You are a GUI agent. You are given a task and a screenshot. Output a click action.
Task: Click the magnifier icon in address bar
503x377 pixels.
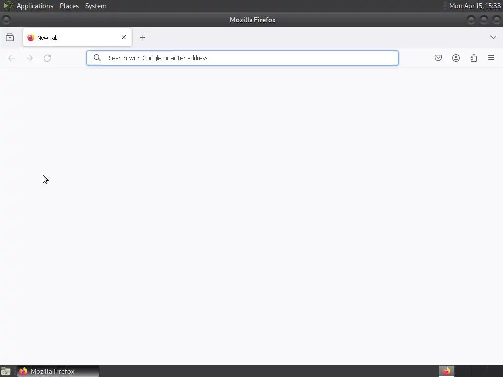coord(97,58)
